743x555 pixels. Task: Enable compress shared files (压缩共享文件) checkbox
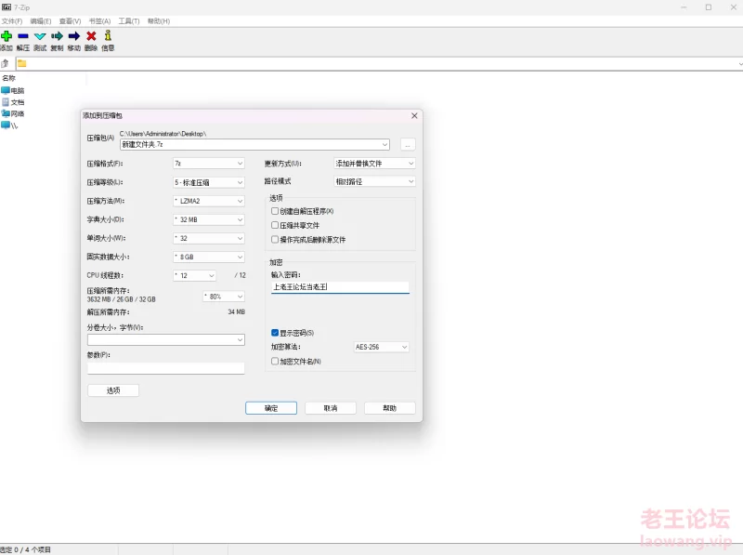[275, 225]
